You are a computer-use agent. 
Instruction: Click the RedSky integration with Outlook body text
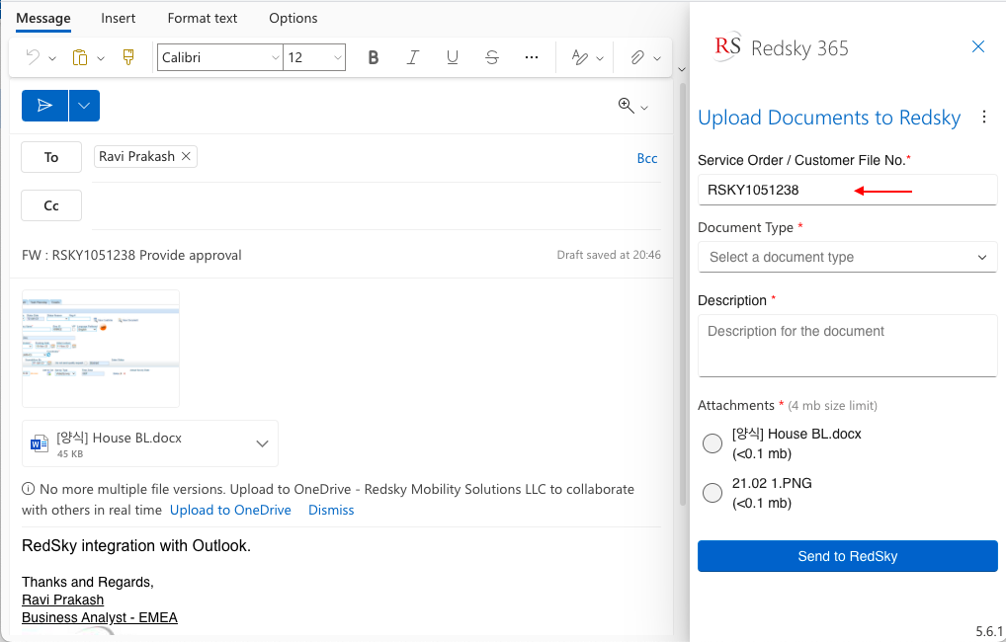click(x=136, y=546)
